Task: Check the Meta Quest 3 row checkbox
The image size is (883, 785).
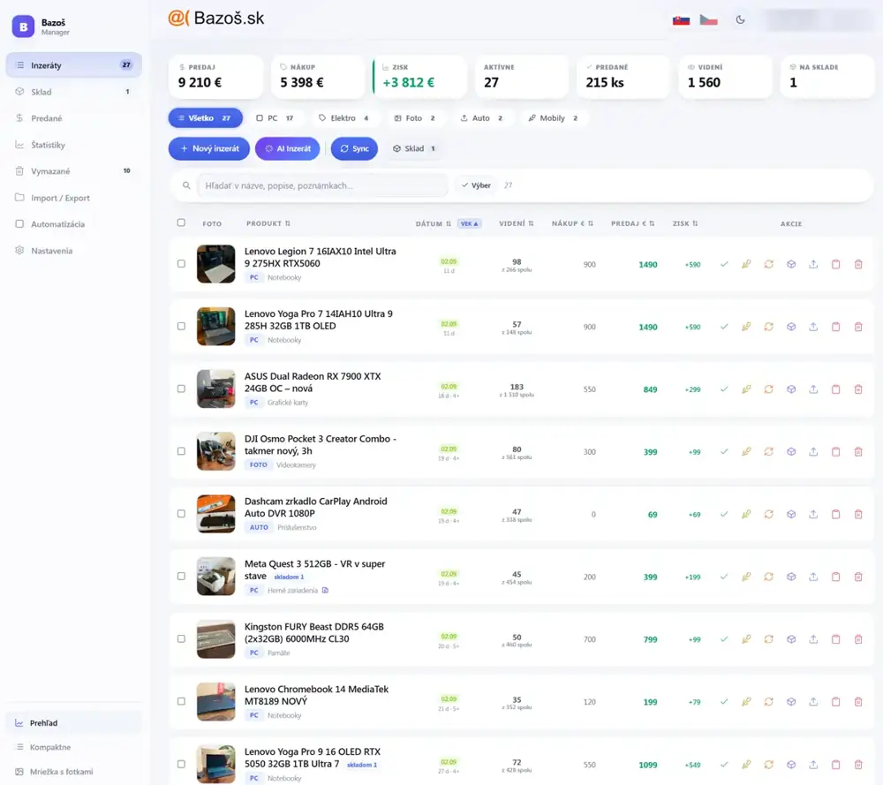Action: coord(181,576)
